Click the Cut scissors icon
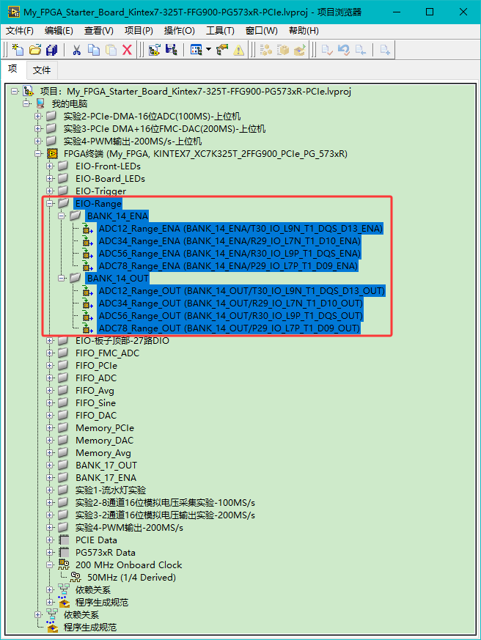The width and height of the screenshot is (481, 640). tap(76, 50)
